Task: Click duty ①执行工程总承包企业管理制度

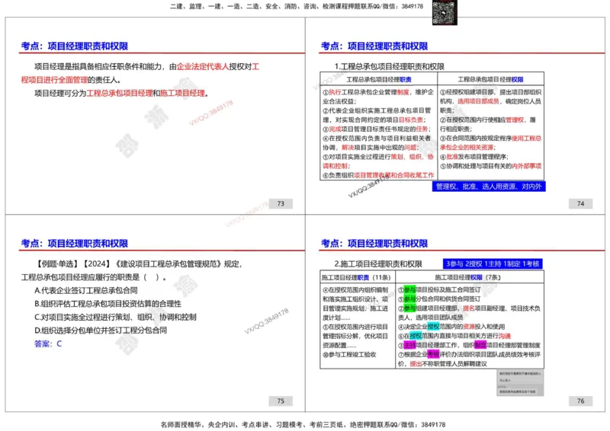Action: (378, 97)
